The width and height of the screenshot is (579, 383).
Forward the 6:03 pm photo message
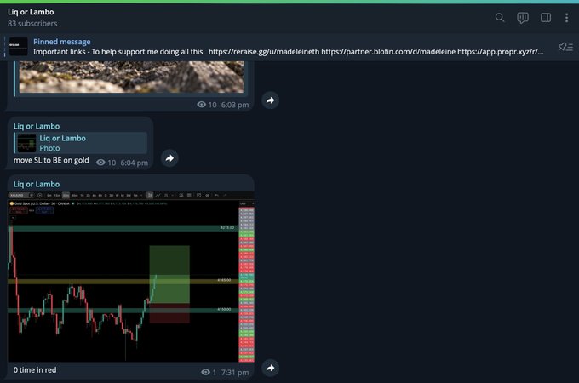coord(270,100)
